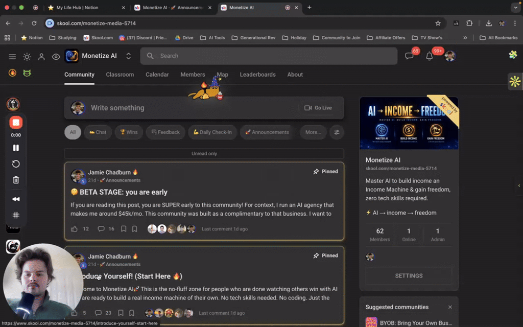Toggle the eye view icon in header
523x327 pixels.
(56, 57)
